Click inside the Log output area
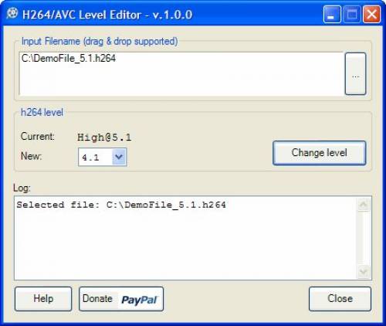This screenshot has width=386, height=326. click(185, 238)
